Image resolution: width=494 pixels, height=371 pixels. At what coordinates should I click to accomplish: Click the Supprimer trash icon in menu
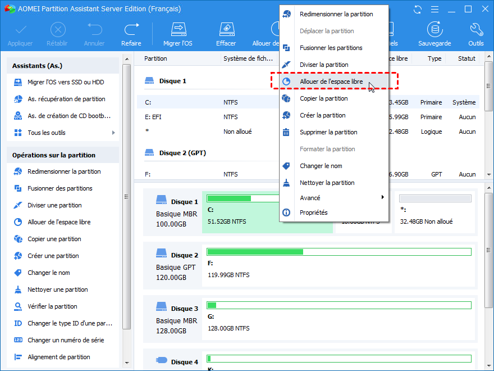(286, 132)
